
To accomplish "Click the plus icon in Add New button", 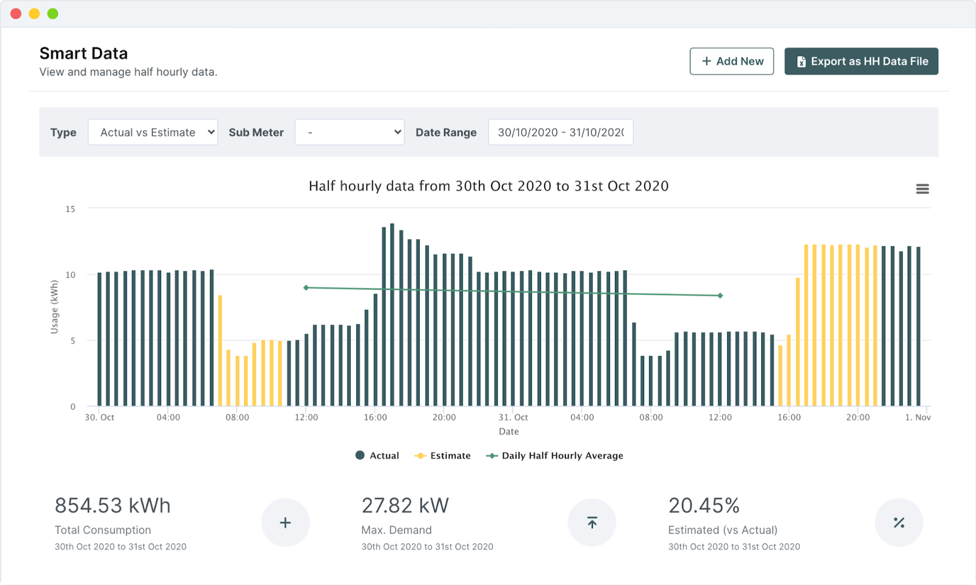I will (706, 61).
